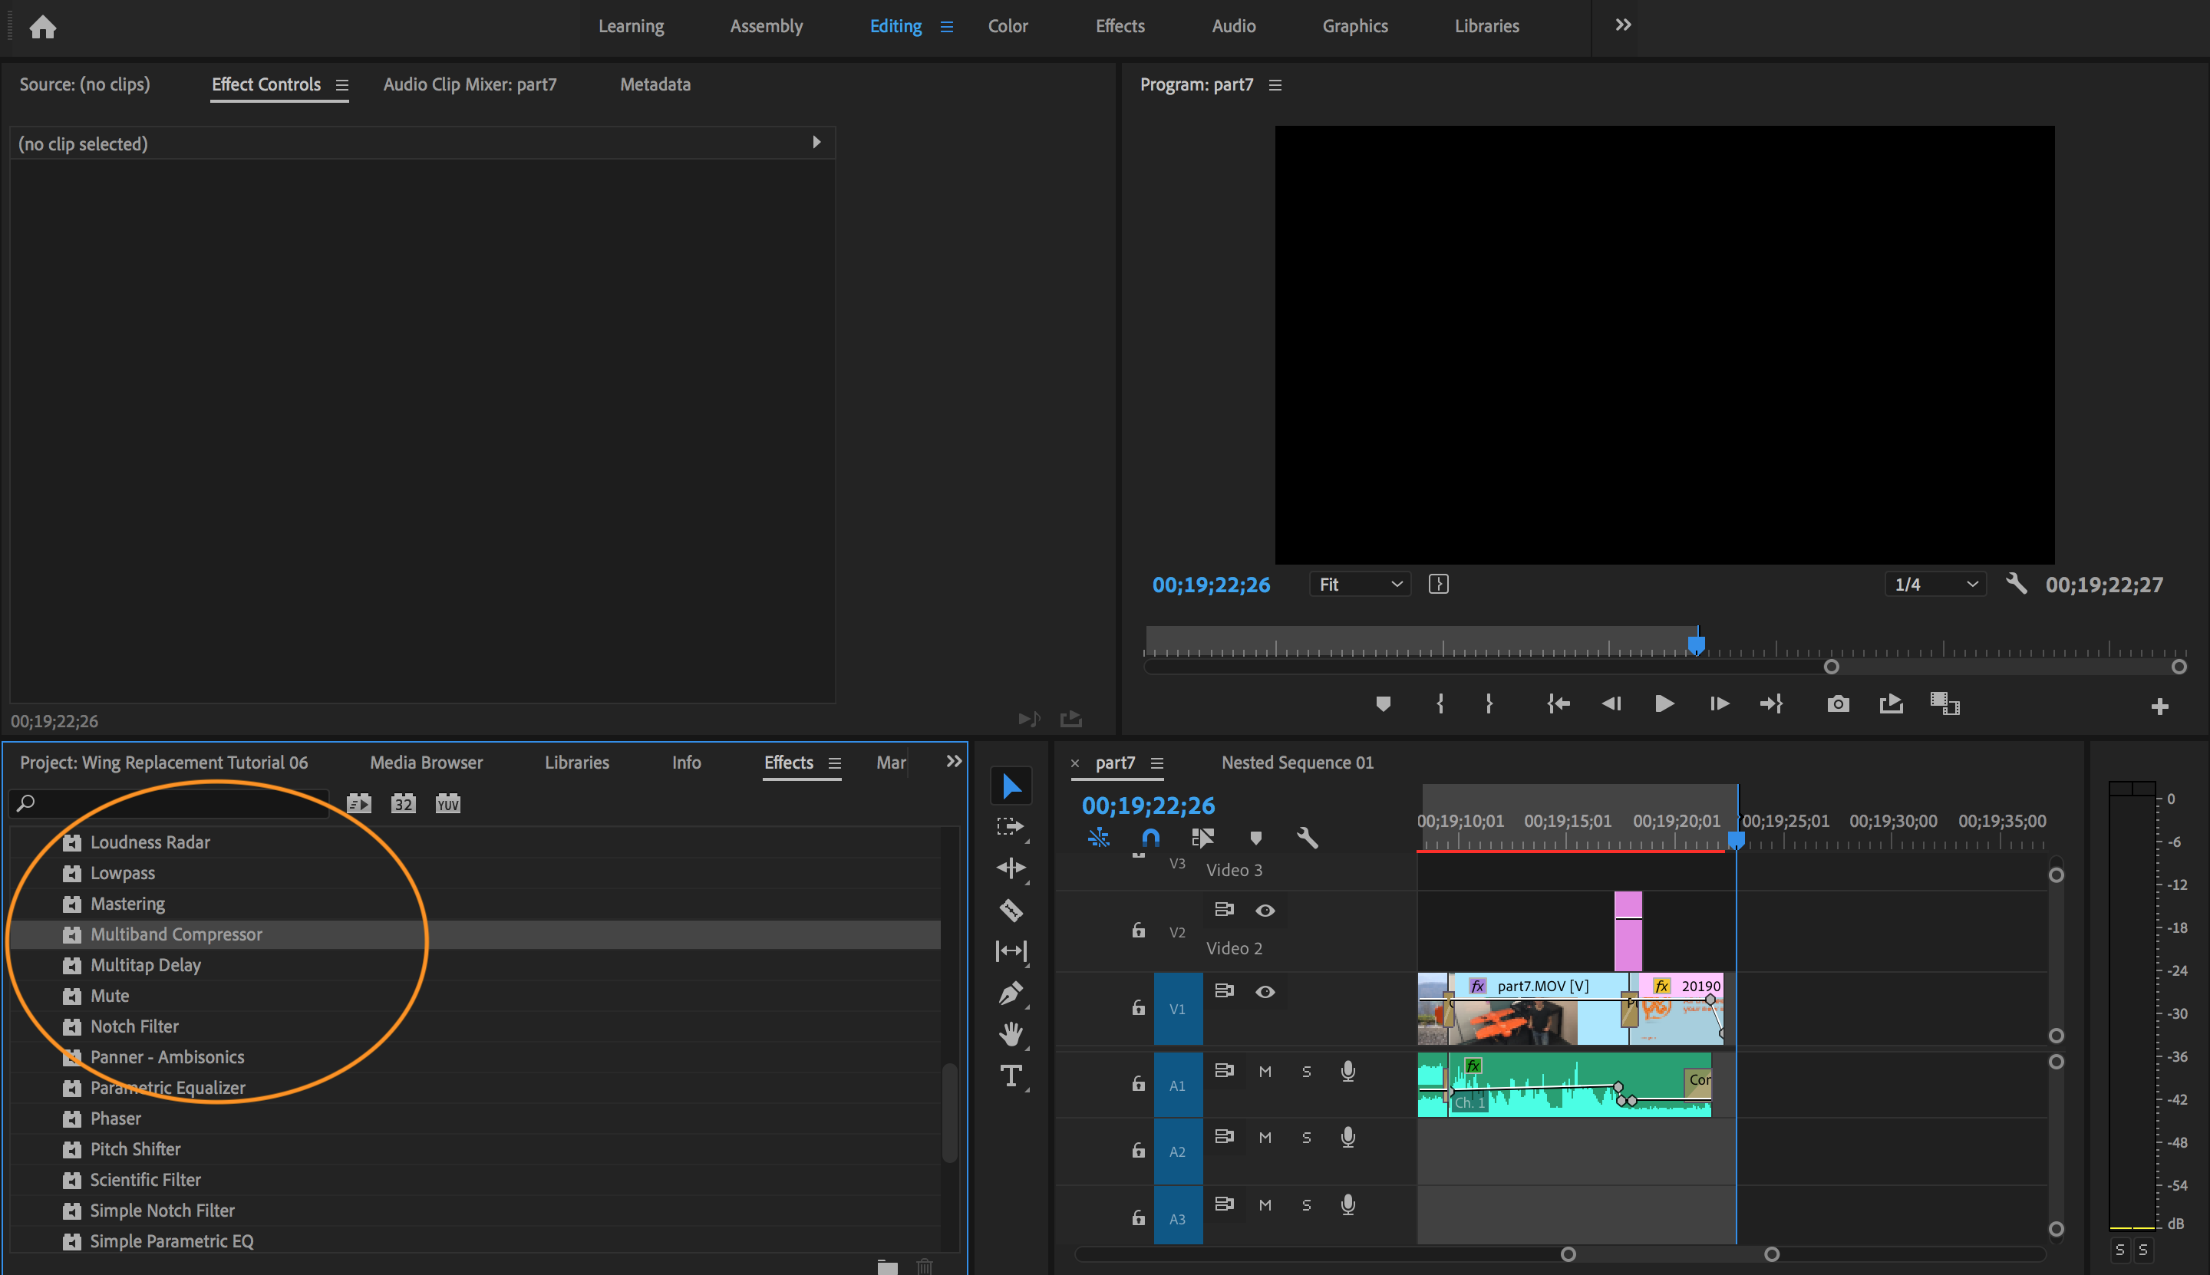Viewport: 2210px width, 1275px height.
Task: Switch to the Color workspace
Action: pyautogui.click(x=1008, y=26)
